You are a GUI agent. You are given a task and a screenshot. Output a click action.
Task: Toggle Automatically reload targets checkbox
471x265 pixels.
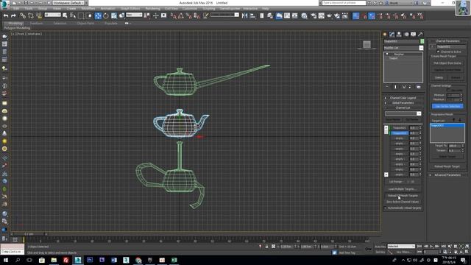tap(386, 208)
